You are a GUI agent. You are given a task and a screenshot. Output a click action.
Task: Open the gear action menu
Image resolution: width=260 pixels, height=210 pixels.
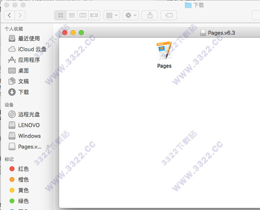coord(131,15)
